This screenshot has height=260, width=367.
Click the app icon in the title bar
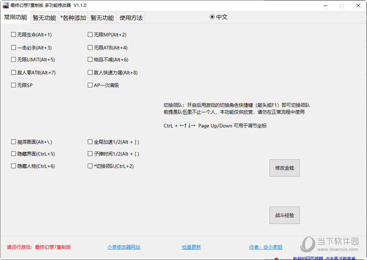pos(6,6)
